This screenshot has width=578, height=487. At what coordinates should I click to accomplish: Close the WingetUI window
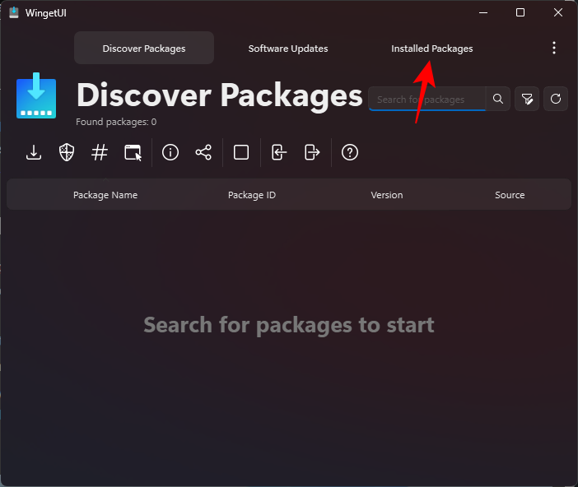point(558,12)
